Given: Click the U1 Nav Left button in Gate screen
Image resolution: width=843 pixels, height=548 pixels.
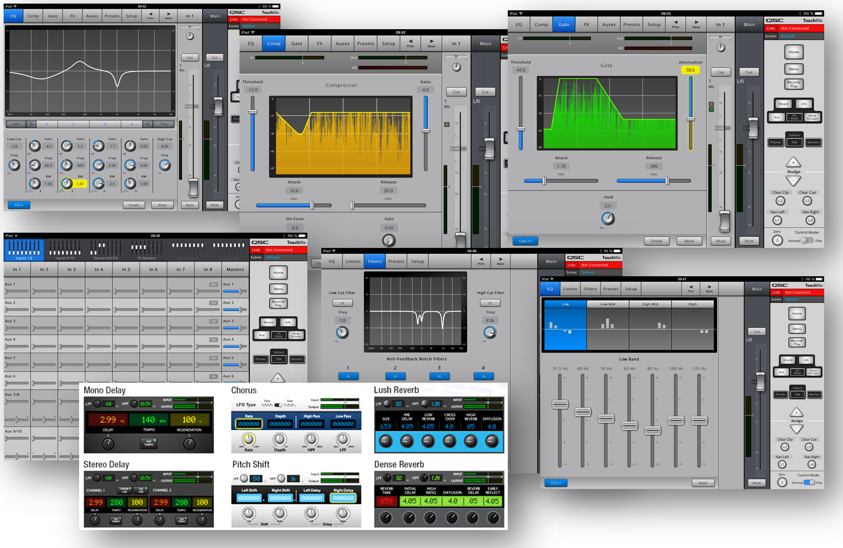Looking at the screenshot, I should 777,220.
